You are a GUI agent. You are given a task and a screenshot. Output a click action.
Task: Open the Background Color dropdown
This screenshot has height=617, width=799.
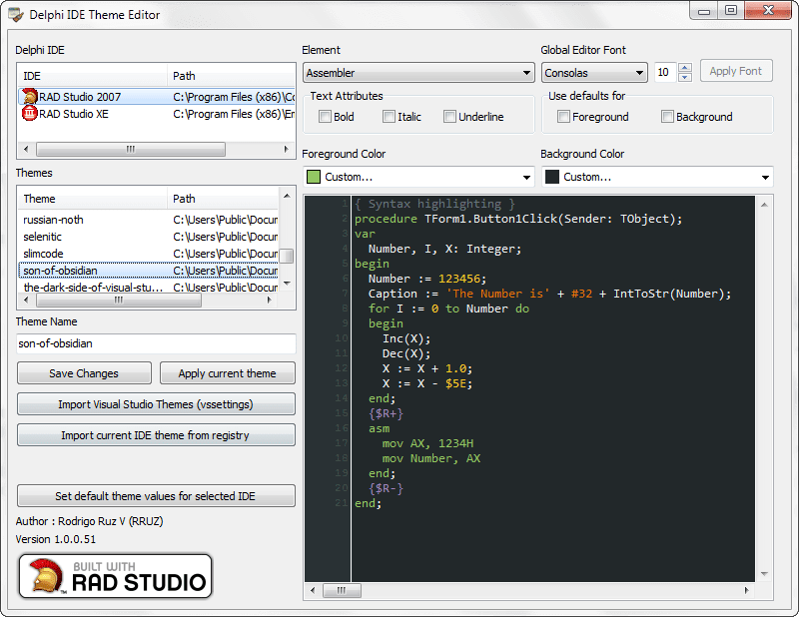(657, 177)
